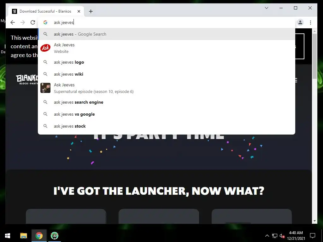
Task: Choose the ask jeeves search engine suggestion
Action: pos(167,102)
